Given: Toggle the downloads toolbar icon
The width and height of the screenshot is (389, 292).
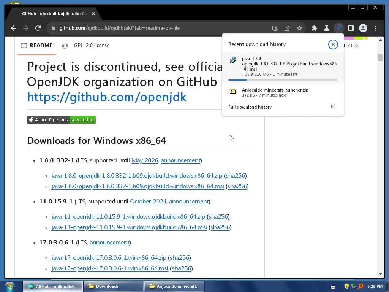Looking at the screenshot, I should pos(339,28).
